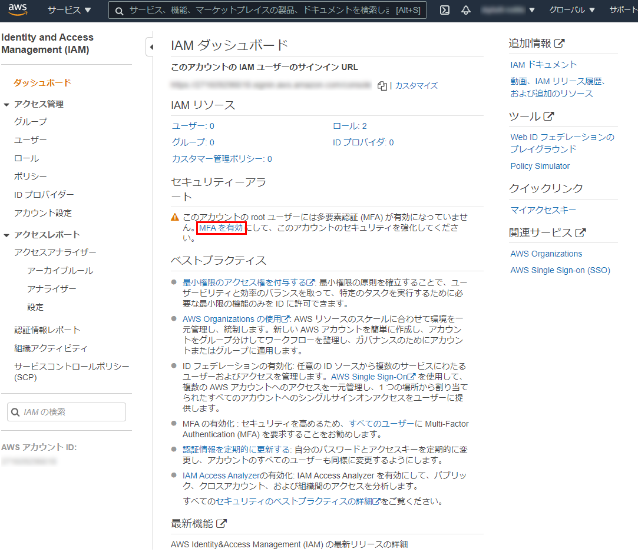This screenshot has width=638, height=552.
Task: Open the CloudShell terminal icon
Action: 445,10
